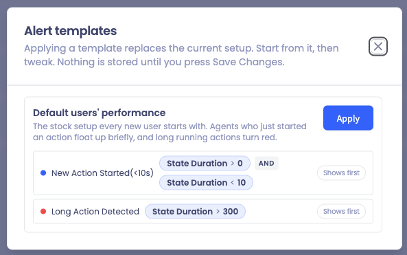The height and width of the screenshot is (255, 407).
Task: Select the Long Action Detected rule name
Action: coord(95,211)
